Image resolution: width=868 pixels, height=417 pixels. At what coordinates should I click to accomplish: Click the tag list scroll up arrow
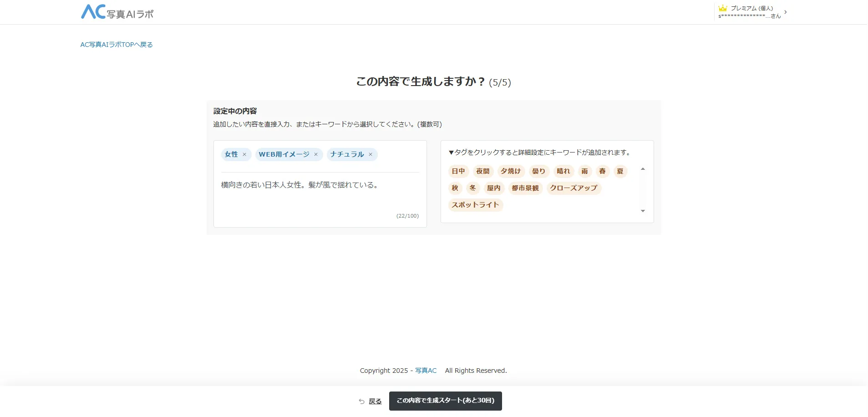(643, 169)
